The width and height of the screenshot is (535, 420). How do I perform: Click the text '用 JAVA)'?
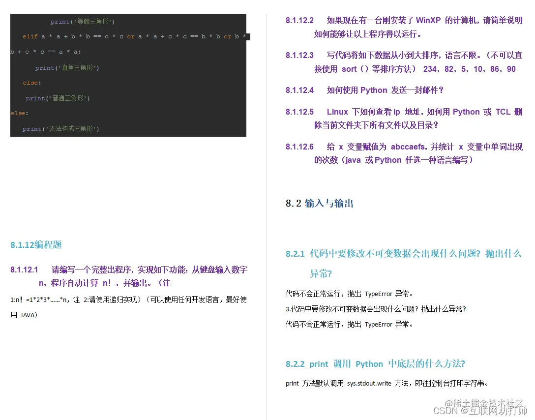(x=24, y=315)
